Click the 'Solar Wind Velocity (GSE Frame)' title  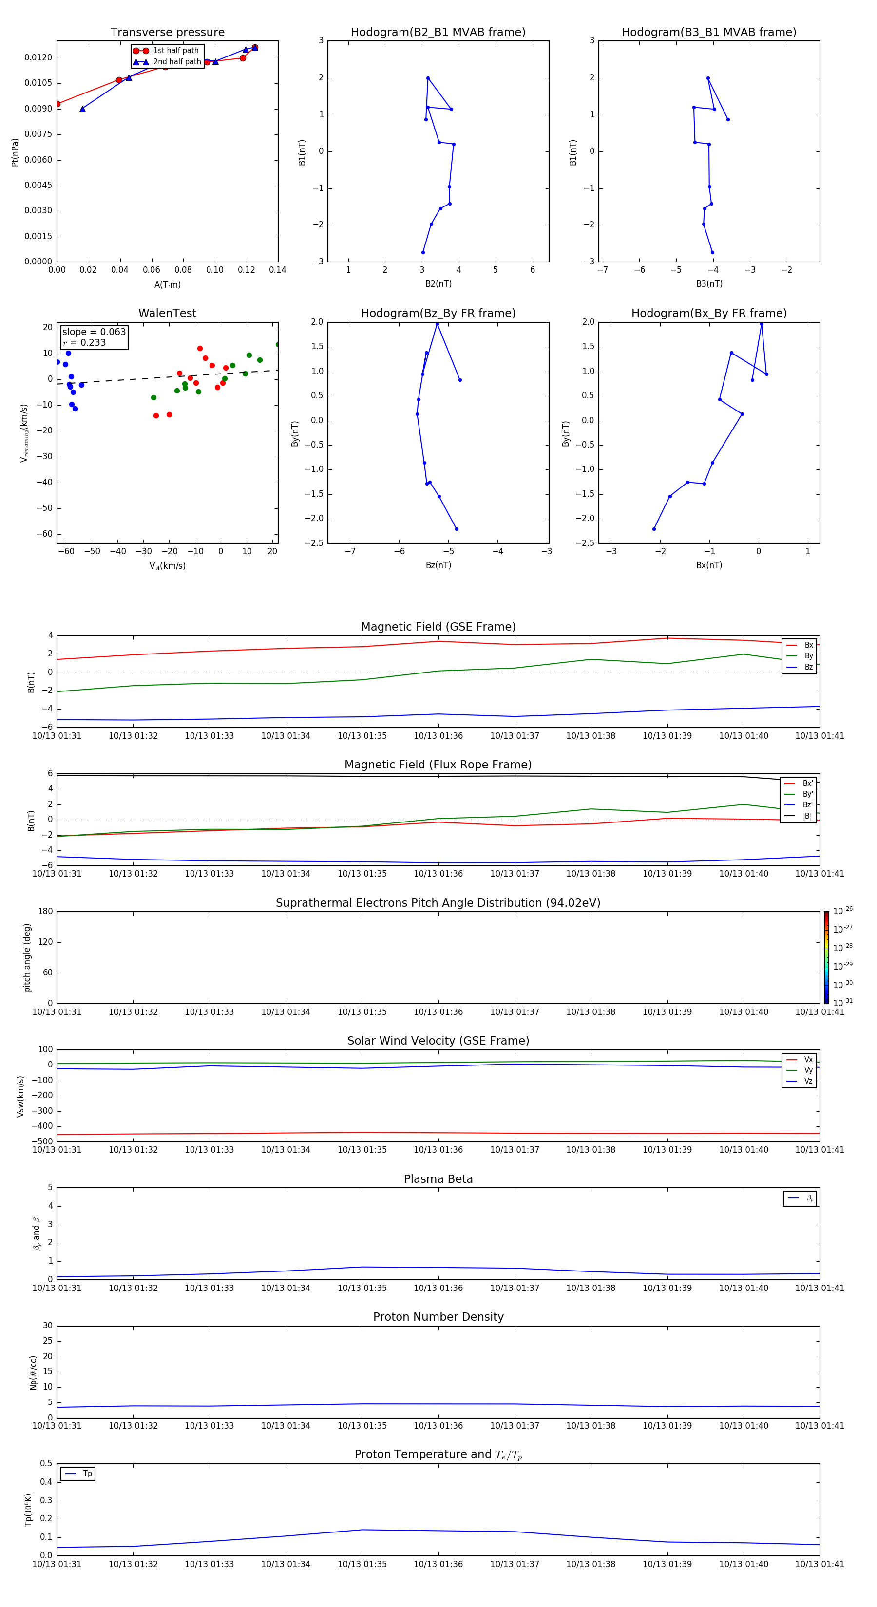click(438, 1041)
